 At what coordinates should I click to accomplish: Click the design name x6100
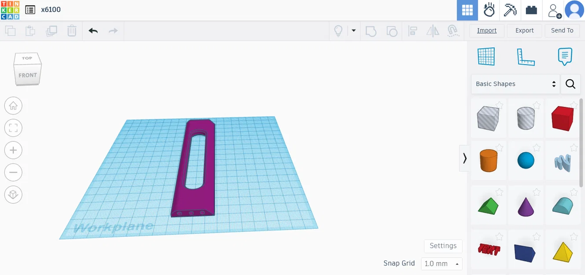click(x=51, y=10)
